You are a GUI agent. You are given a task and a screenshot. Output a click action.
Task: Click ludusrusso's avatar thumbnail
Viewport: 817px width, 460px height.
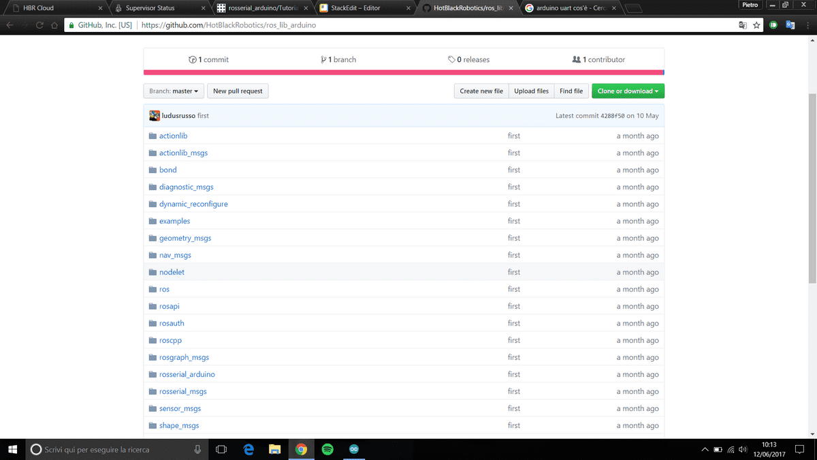tap(155, 116)
